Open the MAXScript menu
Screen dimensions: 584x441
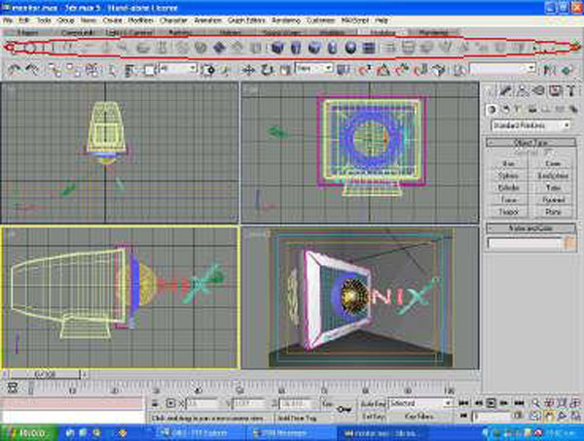[354, 20]
